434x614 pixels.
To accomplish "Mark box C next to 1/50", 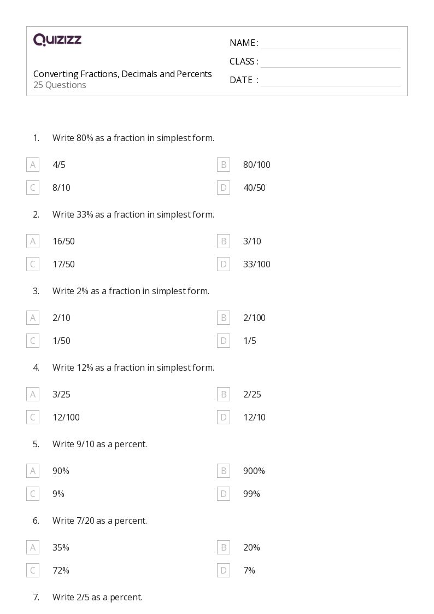I will (33, 341).
